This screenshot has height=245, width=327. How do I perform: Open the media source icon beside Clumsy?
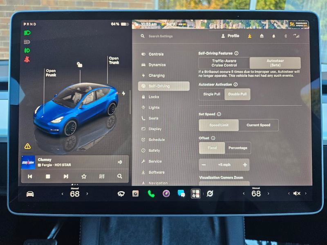coord(120,162)
